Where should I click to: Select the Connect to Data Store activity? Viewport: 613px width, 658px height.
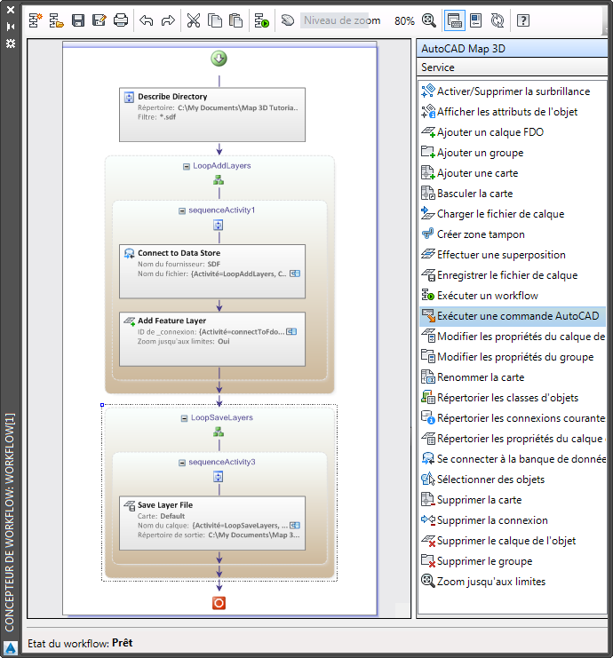[x=212, y=272]
